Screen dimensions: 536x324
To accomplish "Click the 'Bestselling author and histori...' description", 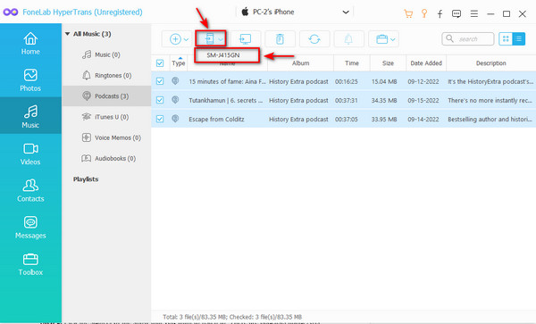I will coord(490,119).
